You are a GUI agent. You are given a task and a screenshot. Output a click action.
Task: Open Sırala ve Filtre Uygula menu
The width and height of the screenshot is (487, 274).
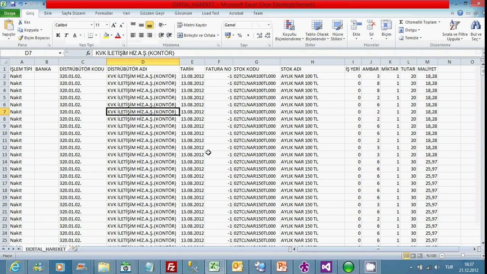tap(455, 30)
